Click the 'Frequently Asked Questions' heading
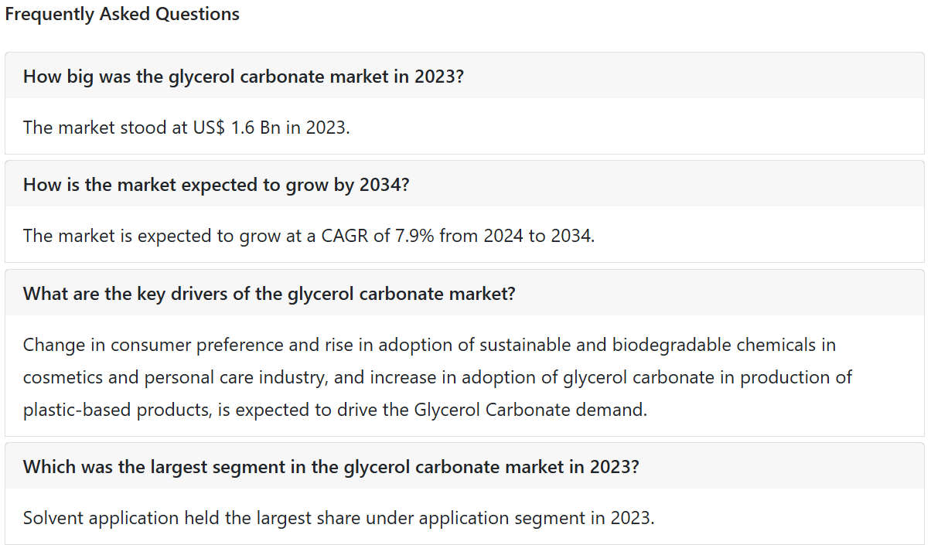Screen dimensions: 931x545 (x=122, y=14)
